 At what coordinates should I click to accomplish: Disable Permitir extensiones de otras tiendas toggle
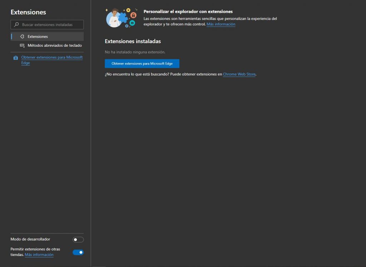click(x=78, y=252)
